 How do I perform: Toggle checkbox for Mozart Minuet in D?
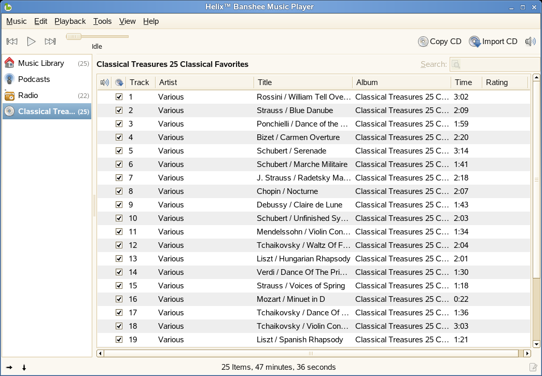click(x=119, y=299)
